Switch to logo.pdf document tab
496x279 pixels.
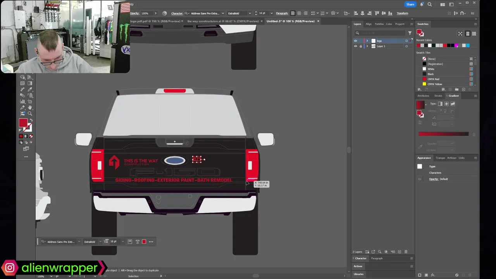(155, 21)
